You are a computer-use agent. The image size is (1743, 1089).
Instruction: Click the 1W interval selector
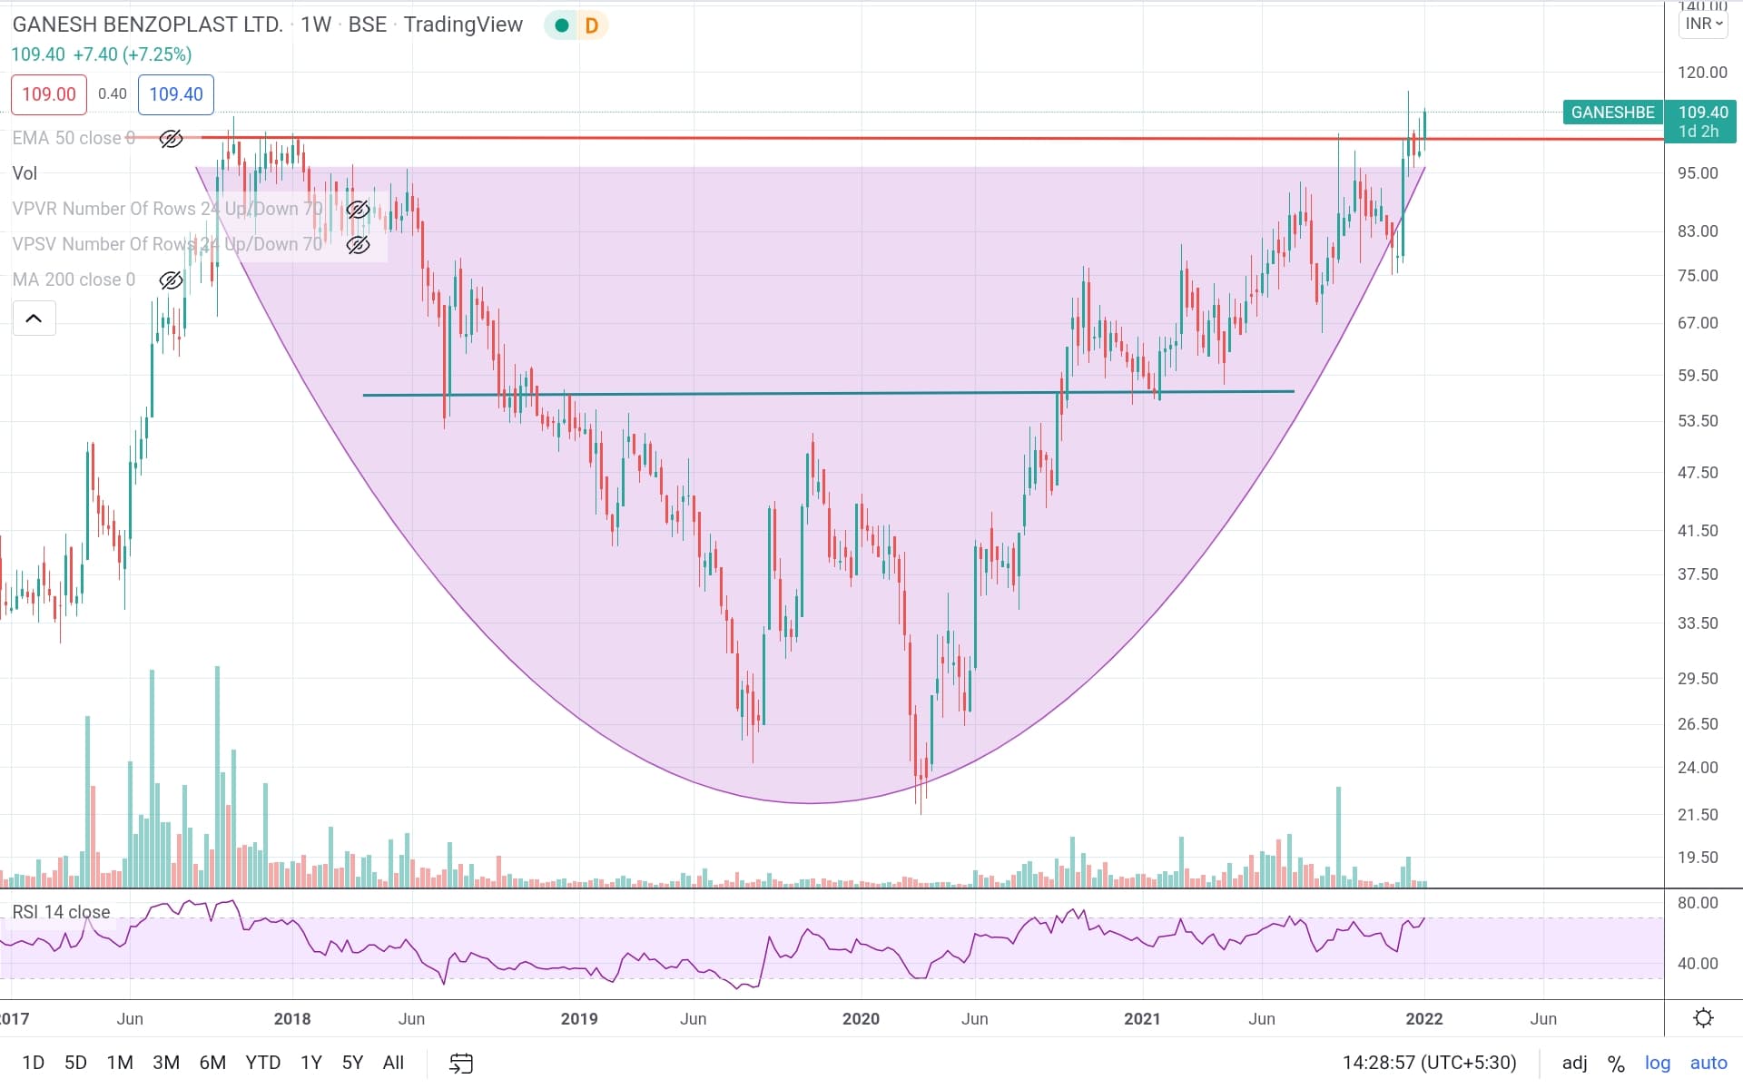point(316,25)
